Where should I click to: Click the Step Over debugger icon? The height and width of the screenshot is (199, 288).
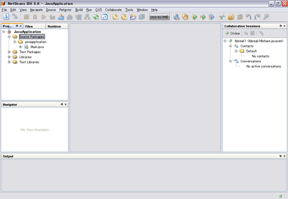tap(52, 17)
